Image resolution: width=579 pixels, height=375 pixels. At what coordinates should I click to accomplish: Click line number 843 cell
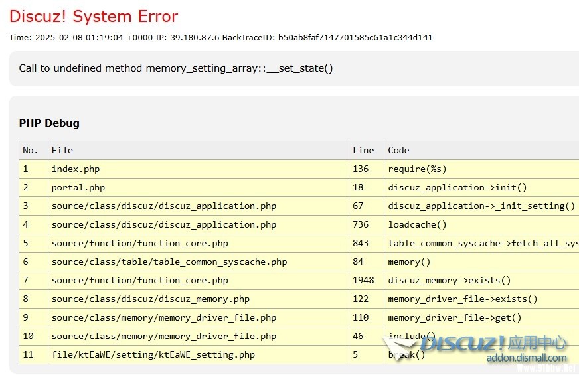point(361,243)
